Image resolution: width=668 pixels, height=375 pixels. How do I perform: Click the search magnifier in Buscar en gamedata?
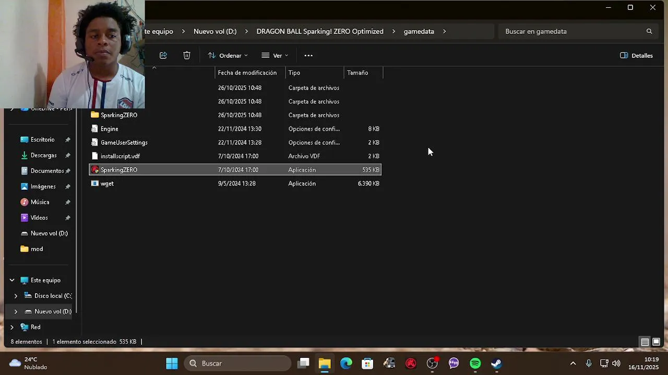pos(649,31)
